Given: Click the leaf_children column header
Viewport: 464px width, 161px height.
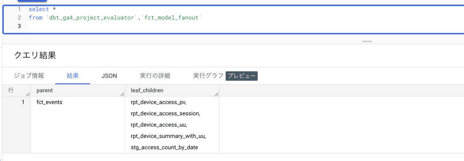Looking at the screenshot, I should point(147,90).
